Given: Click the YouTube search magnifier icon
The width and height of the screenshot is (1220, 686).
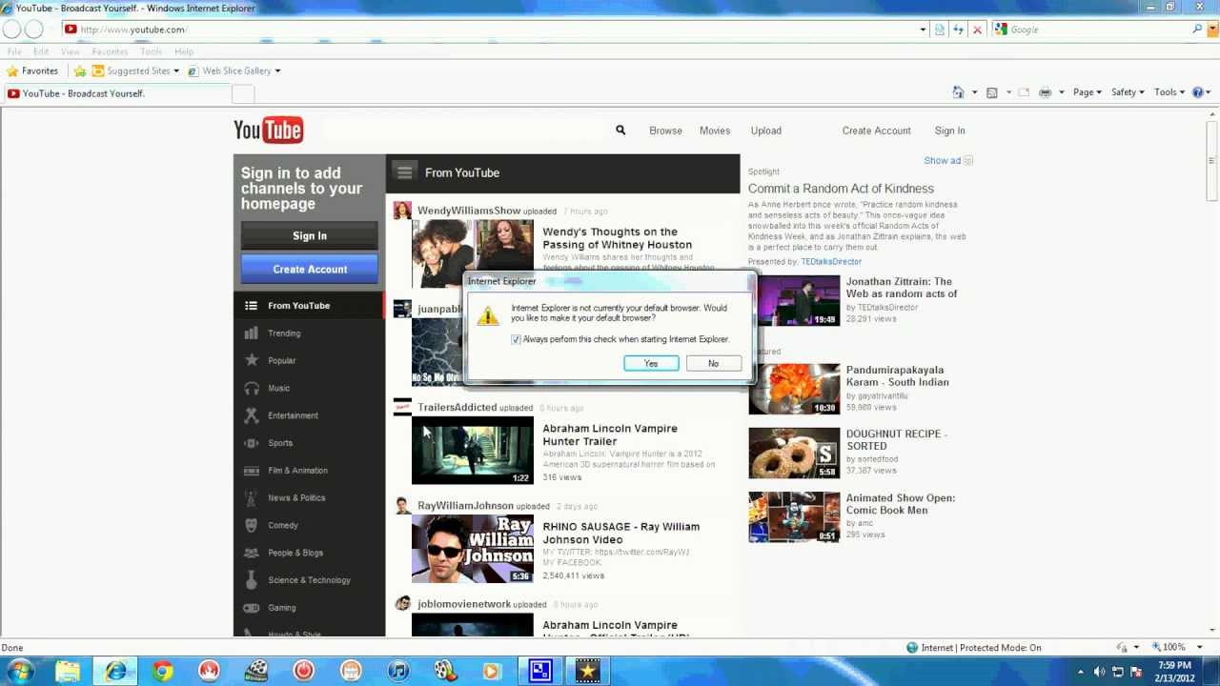Looking at the screenshot, I should (620, 131).
